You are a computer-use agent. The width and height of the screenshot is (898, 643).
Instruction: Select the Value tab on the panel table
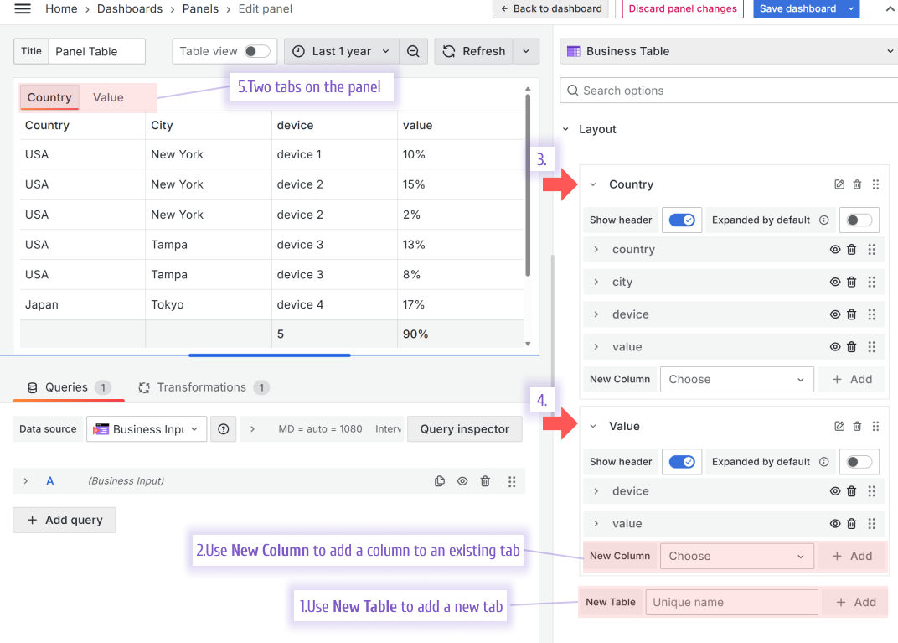tap(108, 97)
